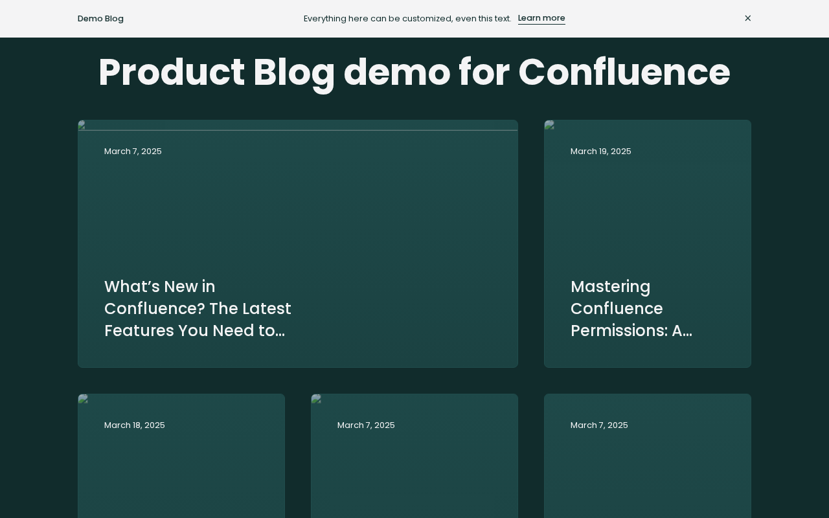The width and height of the screenshot is (829, 518).
Task: Click the broken image icon on the What's New card
Action: [82, 126]
